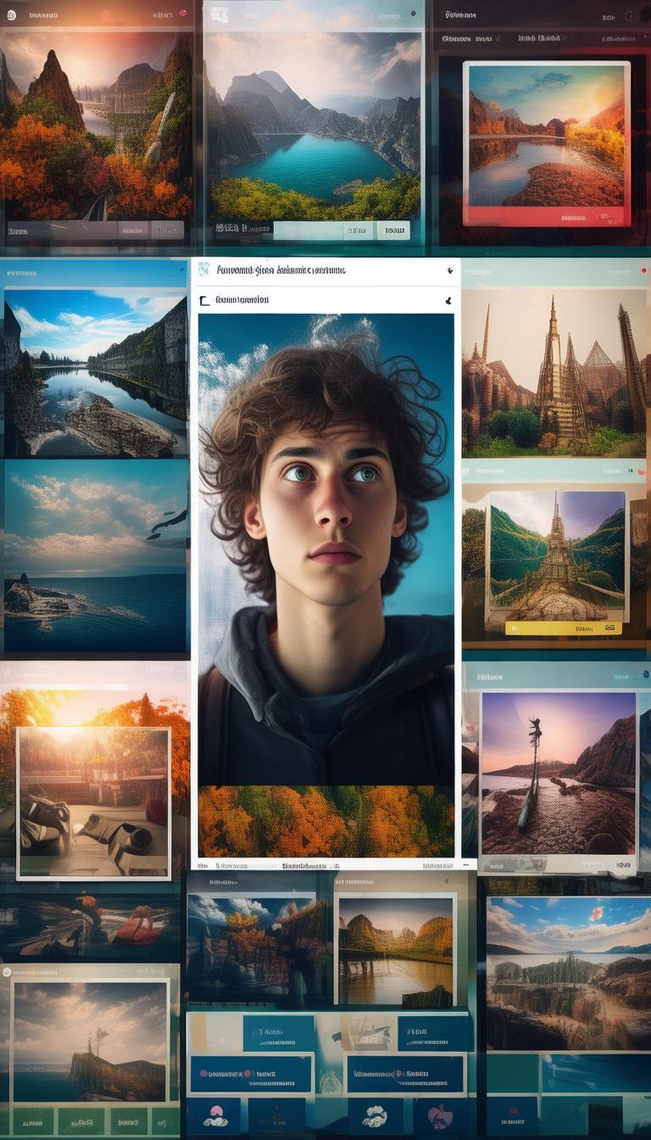Click the pink cloud icon in the bottom-left tile
Image resolution: width=651 pixels, height=1140 pixels.
pos(215,1117)
